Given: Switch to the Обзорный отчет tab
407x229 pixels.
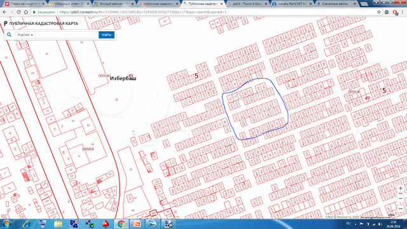Looking at the screenshot, I should (x=69, y=4).
